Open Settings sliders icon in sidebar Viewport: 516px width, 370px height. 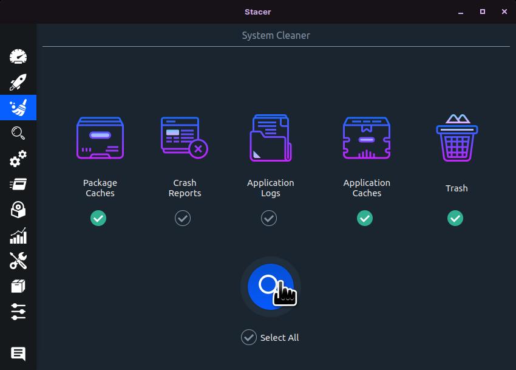pyautogui.click(x=18, y=312)
